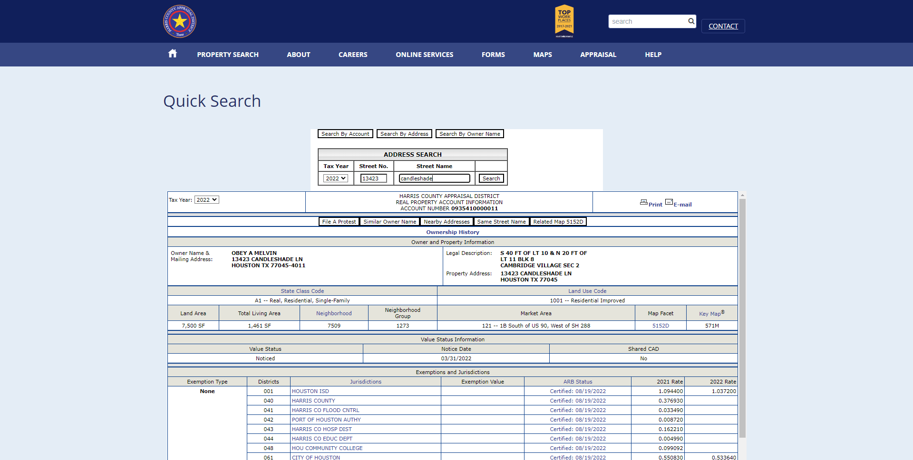This screenshot has width=913, height=460.
Task: Click the Neighborhood header link
Action: coord(334,313)
